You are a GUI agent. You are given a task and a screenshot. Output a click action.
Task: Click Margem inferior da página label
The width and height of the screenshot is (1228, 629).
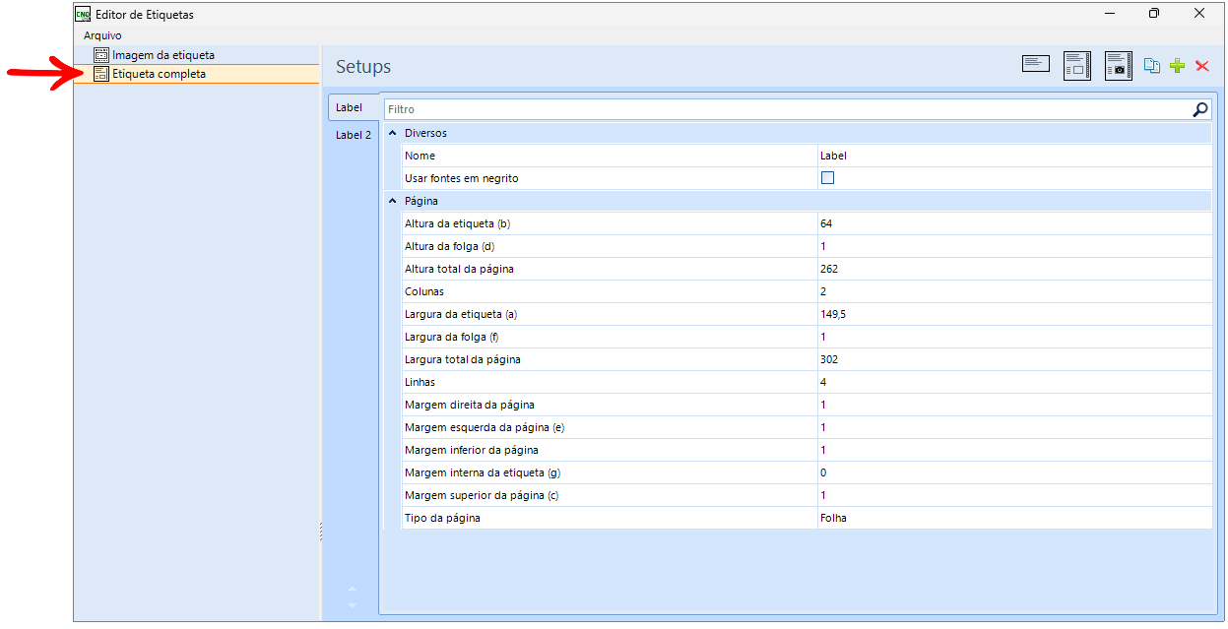pyautogui.click(x=472, y=450)
